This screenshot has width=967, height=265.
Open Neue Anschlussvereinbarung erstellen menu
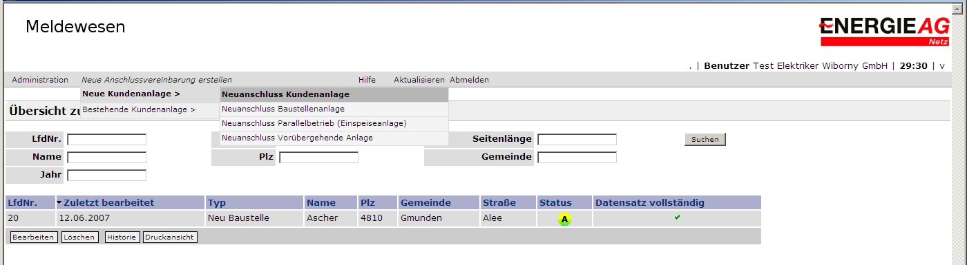[x=157, y=80]
